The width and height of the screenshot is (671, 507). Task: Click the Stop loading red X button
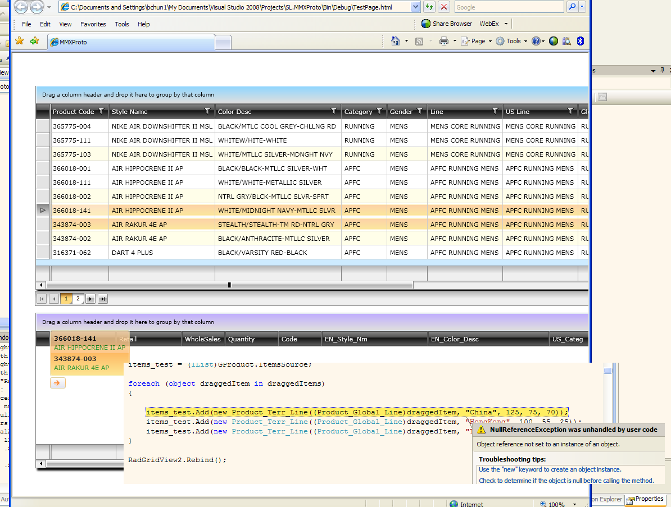pos(444,7)
